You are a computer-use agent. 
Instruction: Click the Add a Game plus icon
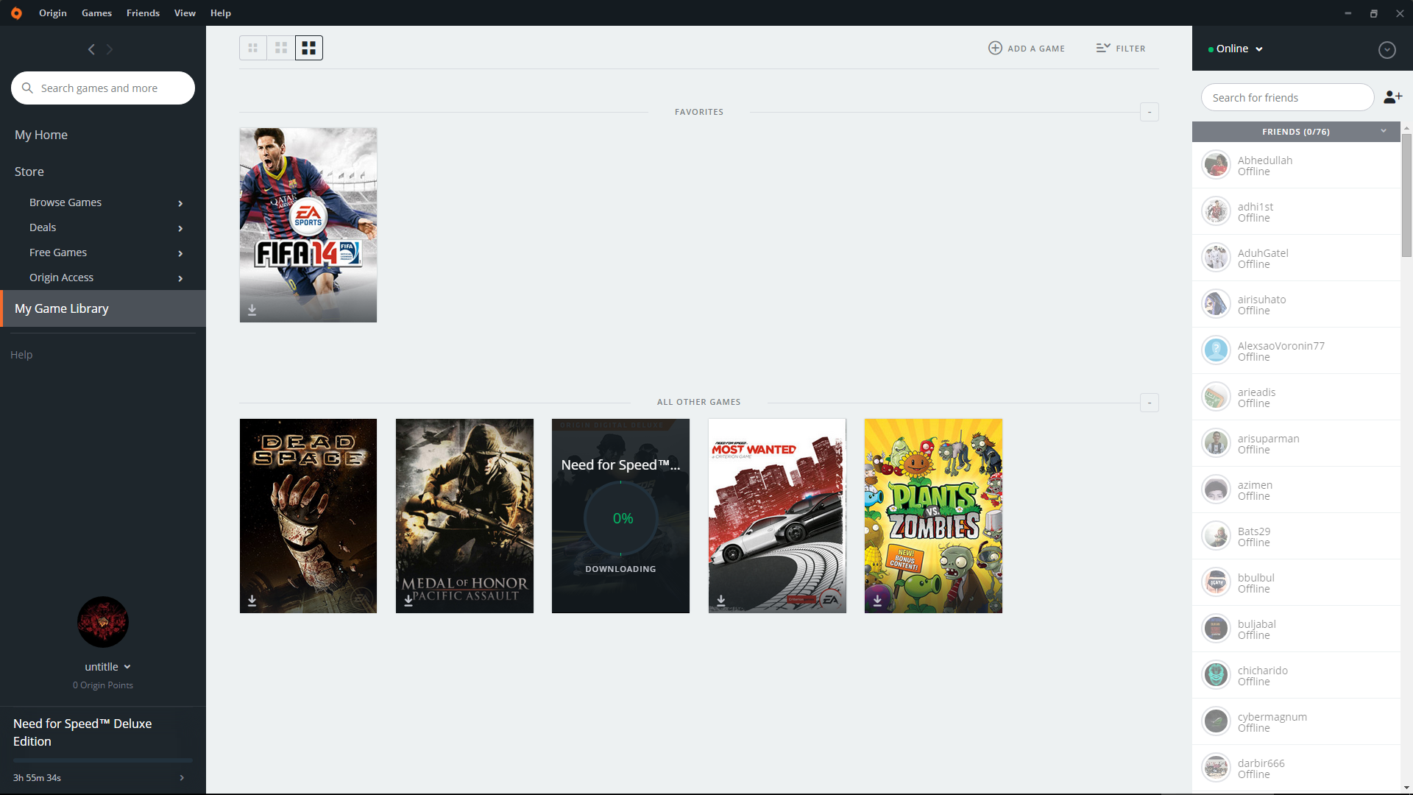click(x=995, y=48)
